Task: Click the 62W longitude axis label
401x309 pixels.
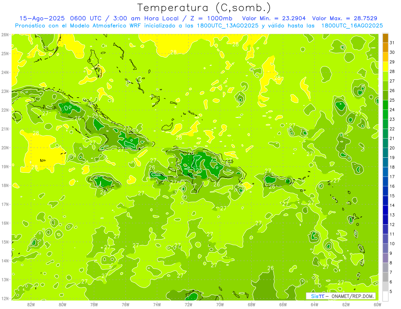Action: point(346,304)
